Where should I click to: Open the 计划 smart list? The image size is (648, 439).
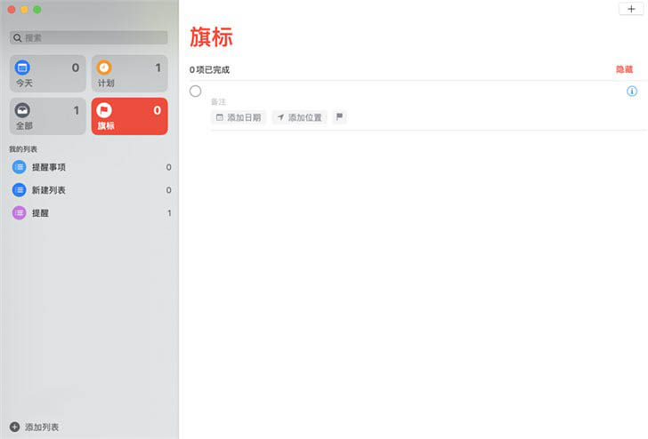coord(130,74)
